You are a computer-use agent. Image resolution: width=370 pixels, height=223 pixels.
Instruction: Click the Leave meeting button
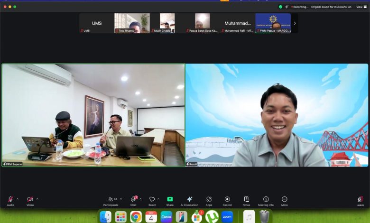(x=360, y=199)
